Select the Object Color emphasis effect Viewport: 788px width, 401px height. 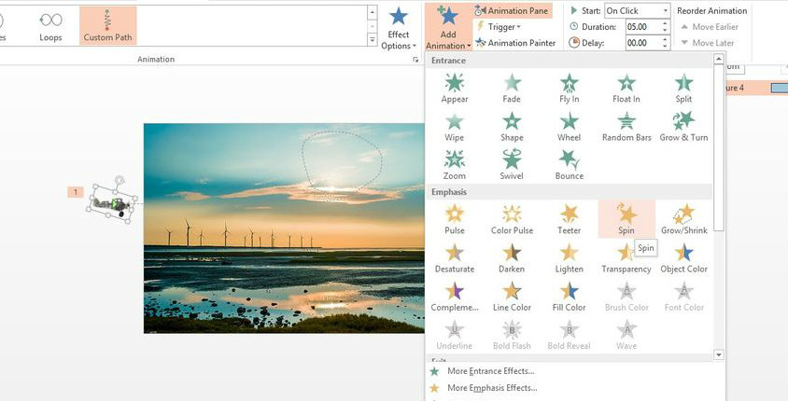[x=683, y=258]
